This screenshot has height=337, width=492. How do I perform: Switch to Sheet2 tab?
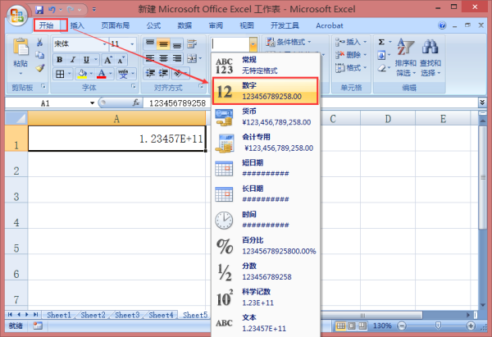[93, 315]
